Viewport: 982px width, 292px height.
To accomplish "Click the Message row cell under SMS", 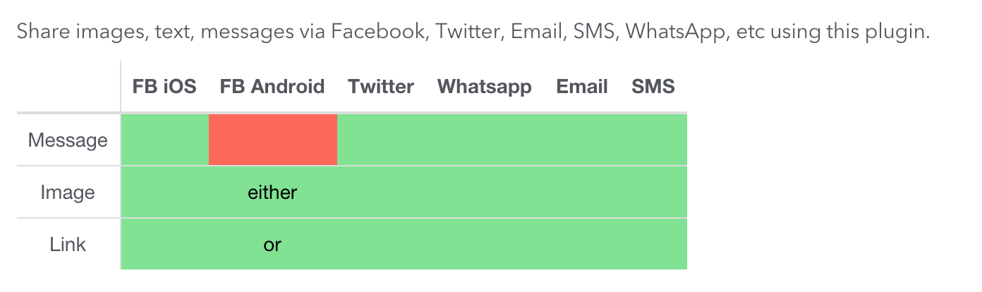I will coord(653,140).
